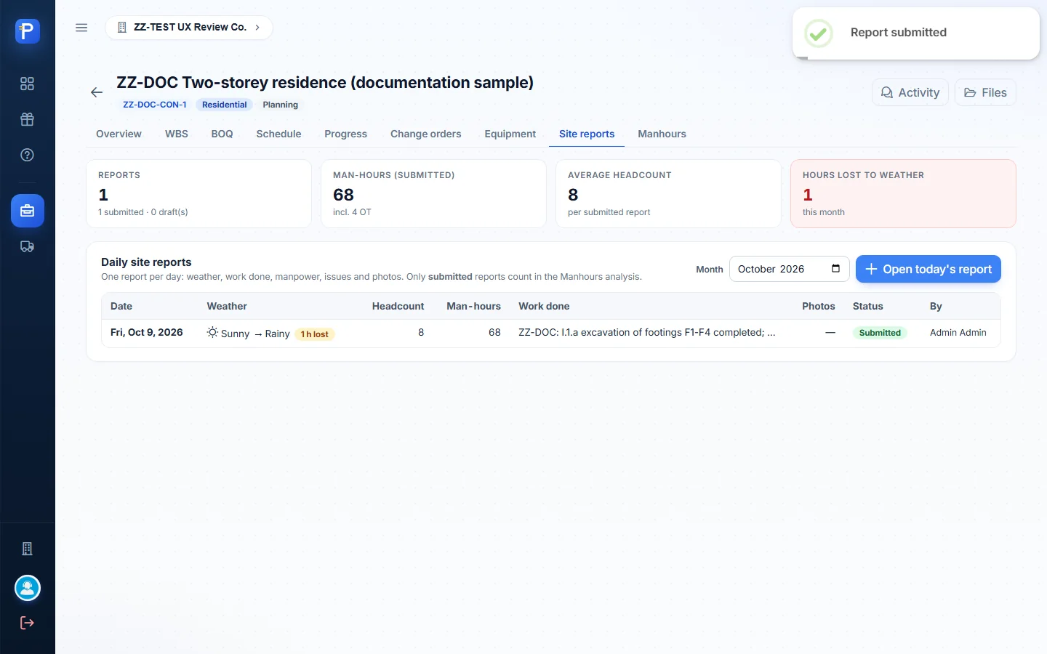Click the Submitted status badge
This screenshot has height=654, width=1047.
pos(880,333)
